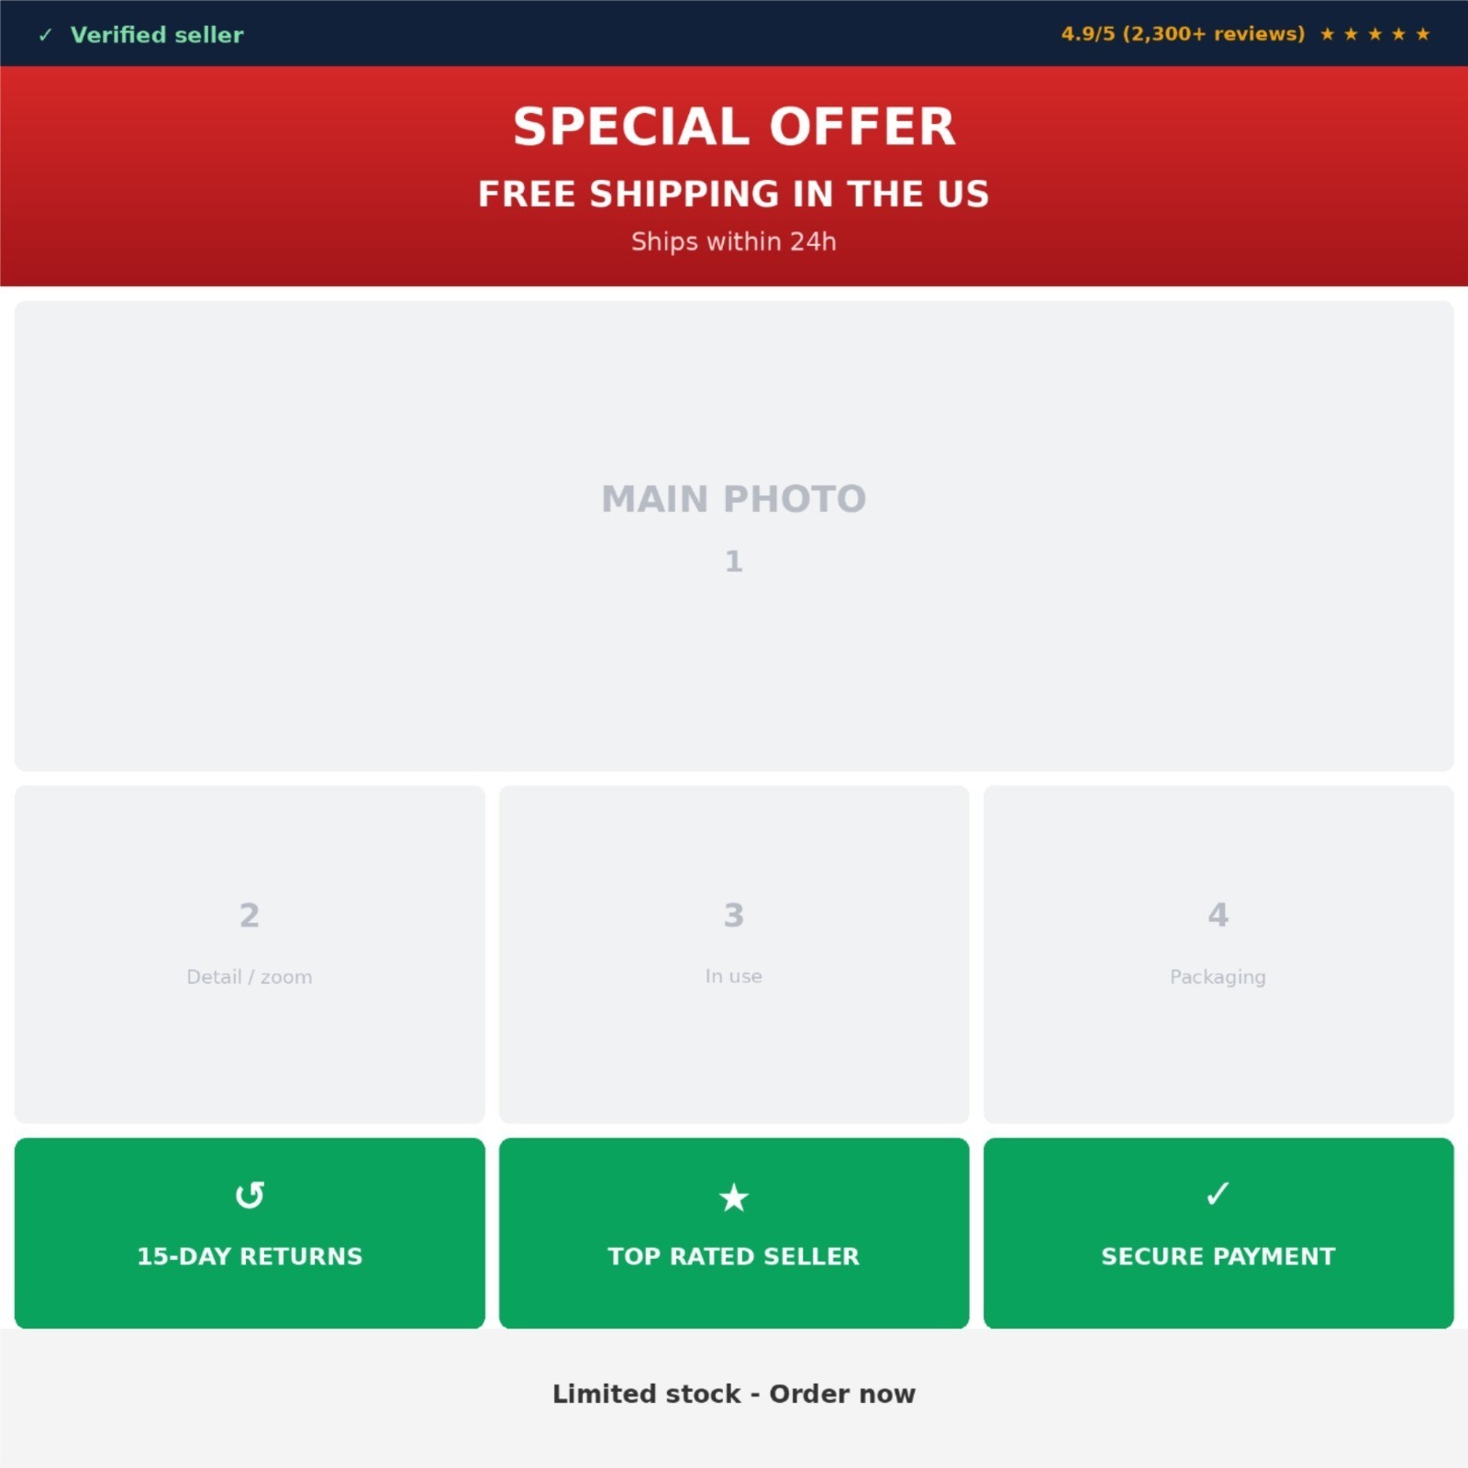Viewport: 1468px width, 1468px height.
Task: Click the Verified seller checkmark icon
Action: pos(45,35)
